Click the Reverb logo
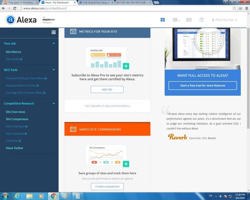The width and height of the screenshot is (250, 200). coord(177,137)
